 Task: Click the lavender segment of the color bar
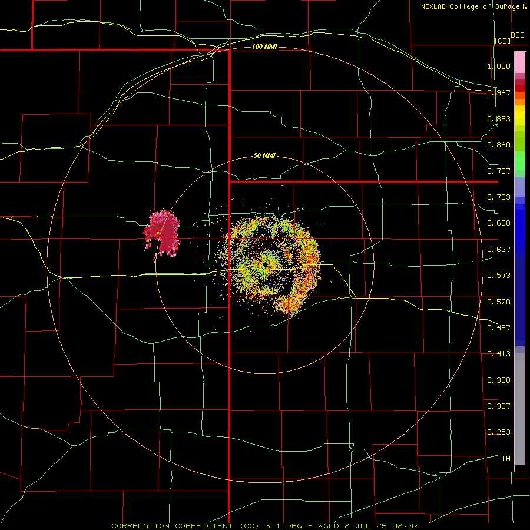click(x=520, y=187)
